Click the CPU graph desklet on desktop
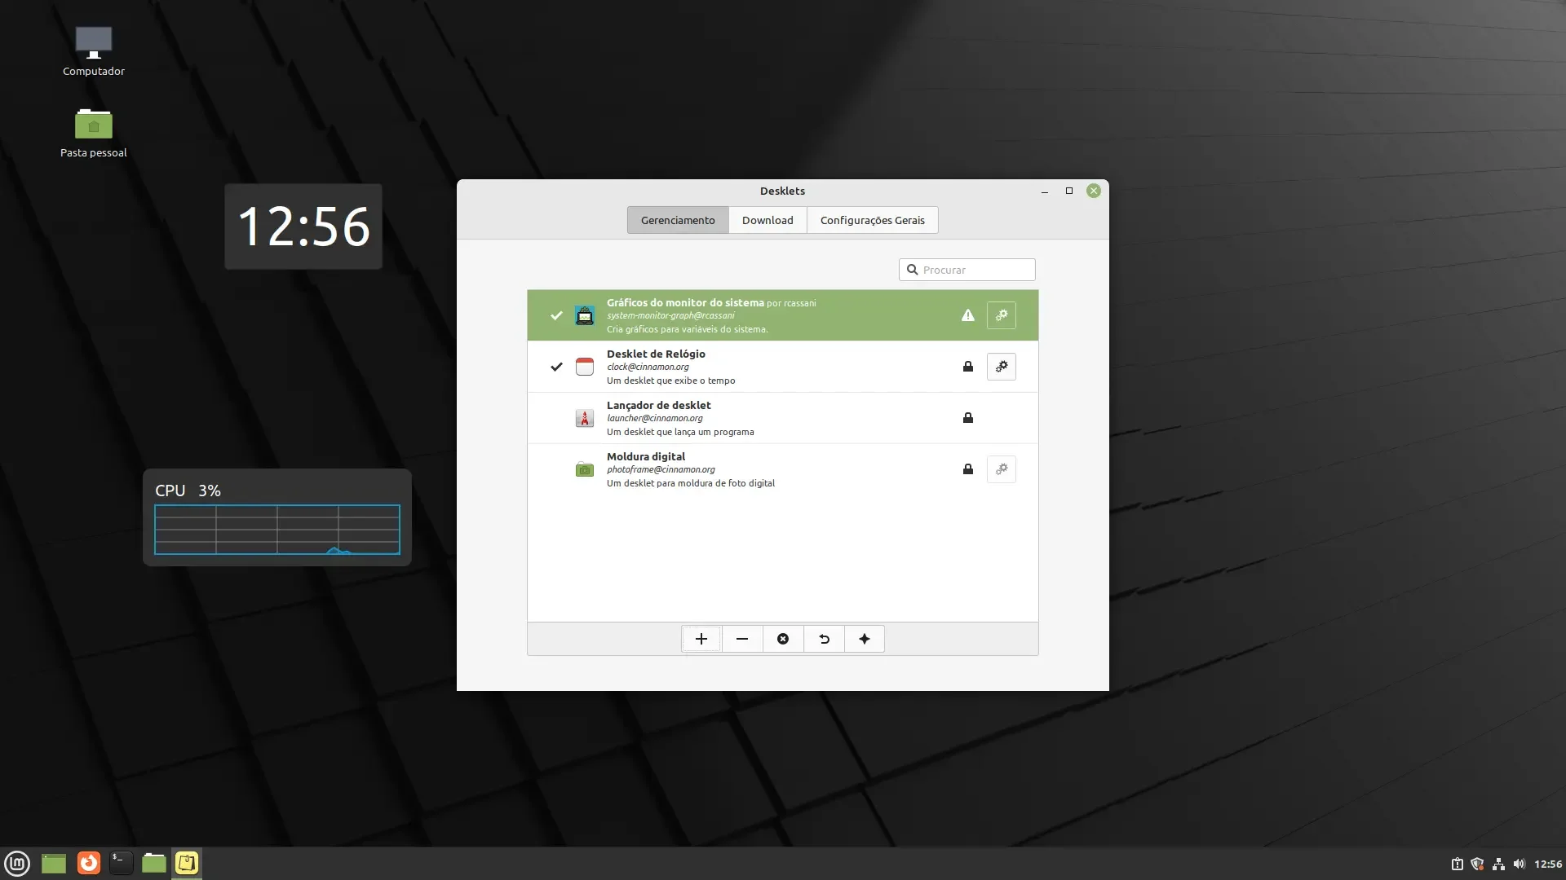 [277, 517]
